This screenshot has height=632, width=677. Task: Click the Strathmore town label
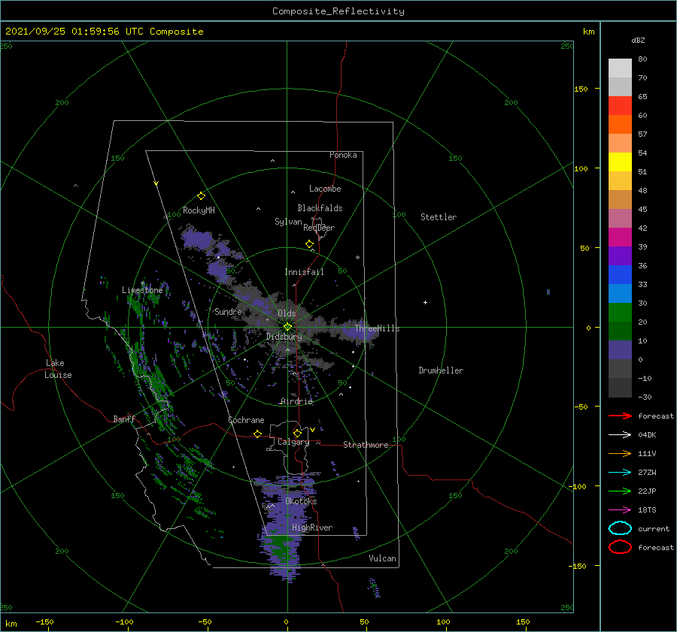366,445
